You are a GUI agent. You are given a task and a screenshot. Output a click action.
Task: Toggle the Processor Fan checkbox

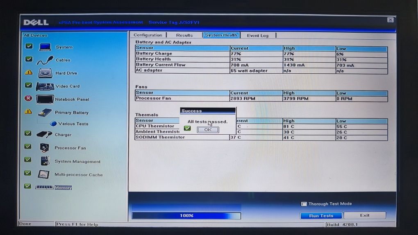point(28,146)
